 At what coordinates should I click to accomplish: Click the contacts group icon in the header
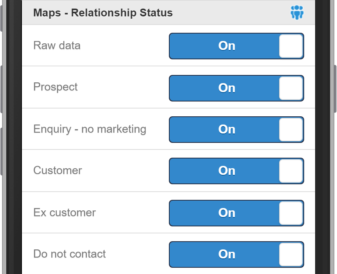click(297, 12)
